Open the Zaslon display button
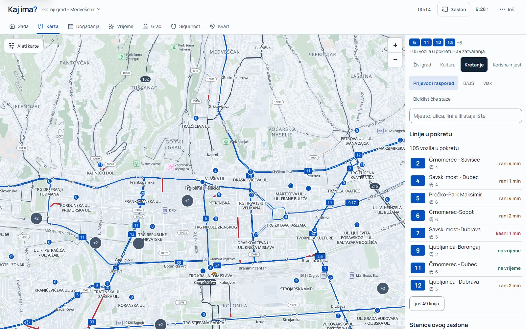The width and height of the screenshot is (526, 329). 454,10
